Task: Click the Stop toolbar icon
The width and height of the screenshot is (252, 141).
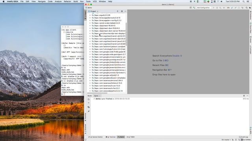Action: pyautogui.click(x=224, y=8)
